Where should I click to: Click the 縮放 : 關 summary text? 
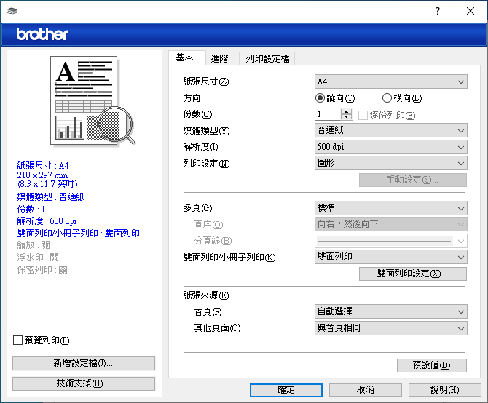34,245
